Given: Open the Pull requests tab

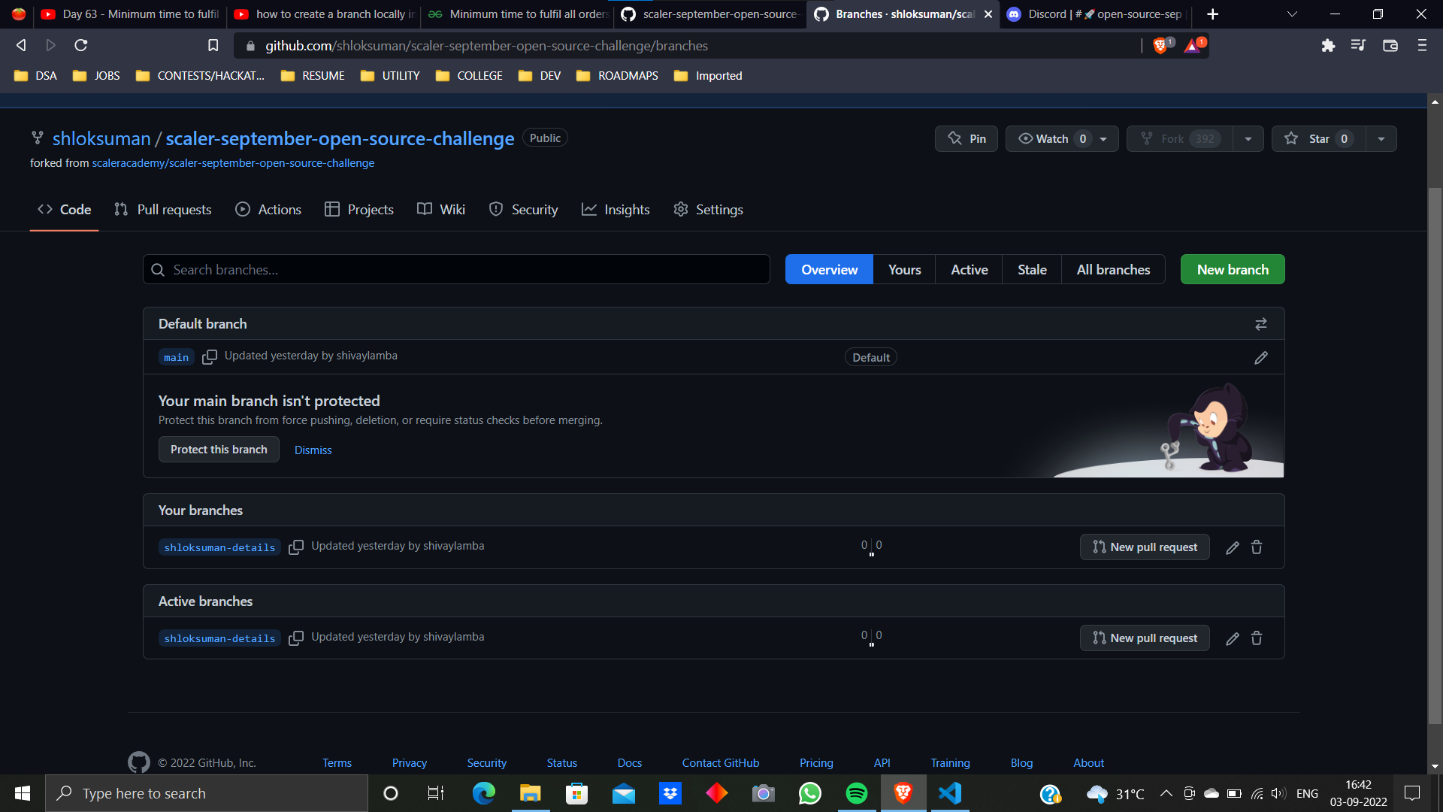Looking at the screenshot, I should (162, 209).
